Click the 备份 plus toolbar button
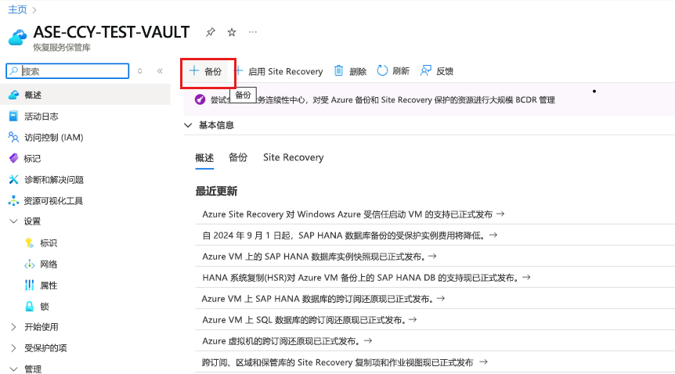 tap(206, 71)
